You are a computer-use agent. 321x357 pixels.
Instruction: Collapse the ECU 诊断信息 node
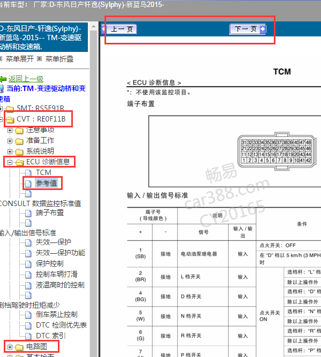10,162
